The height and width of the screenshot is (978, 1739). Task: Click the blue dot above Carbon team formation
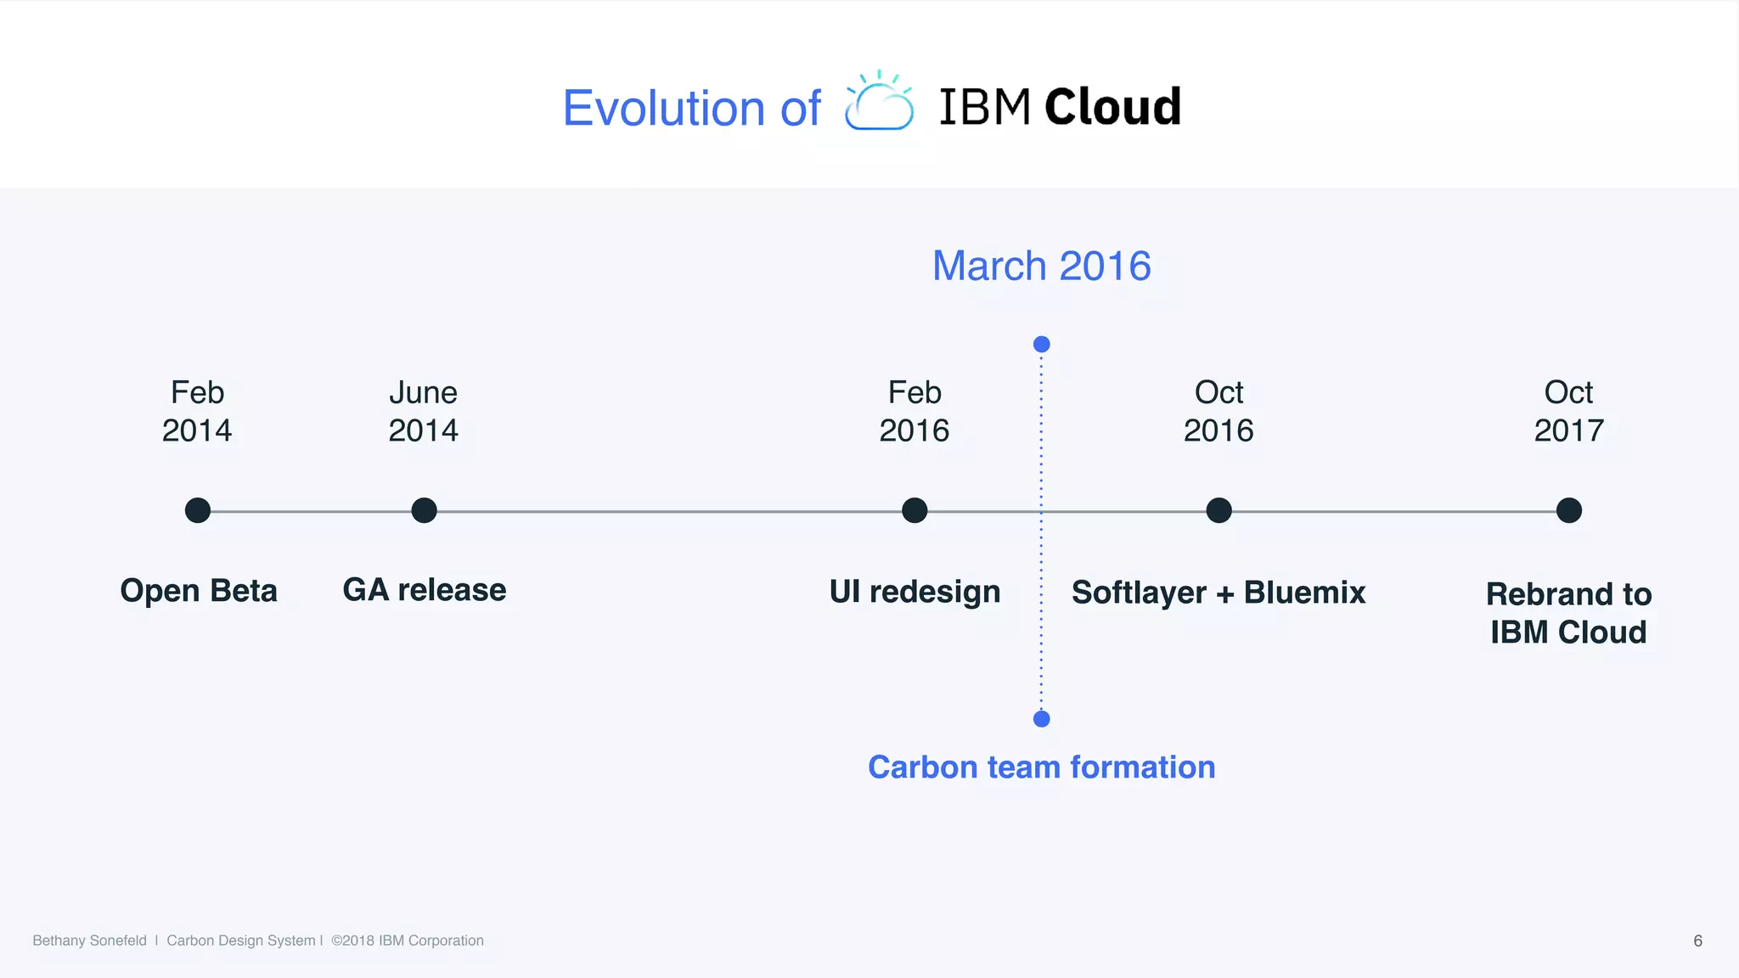[x=1042, y=719]
